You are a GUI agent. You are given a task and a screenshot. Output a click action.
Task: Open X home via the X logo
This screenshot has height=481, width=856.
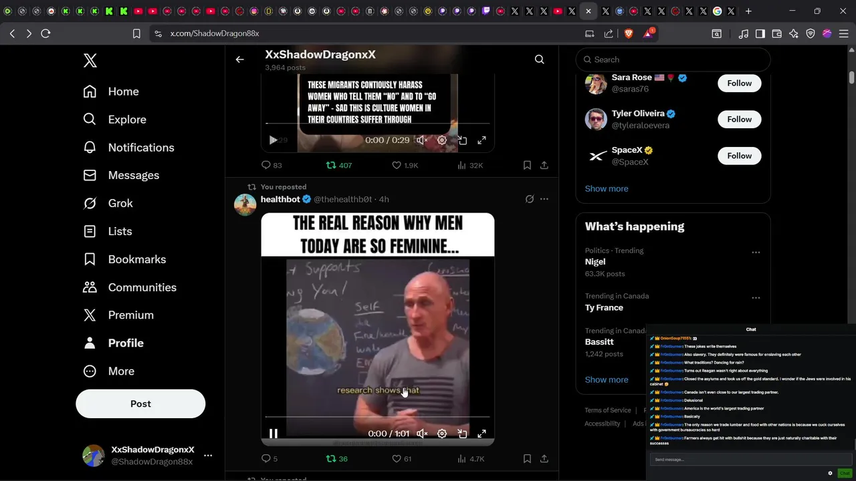(90, 60)
